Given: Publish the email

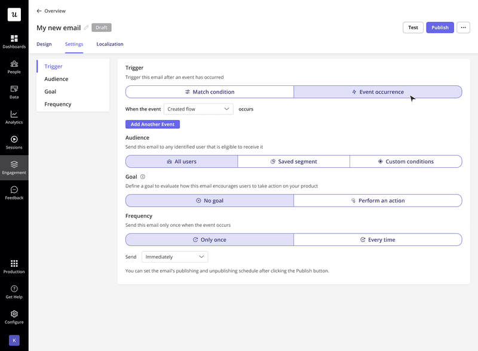Looking at the screenshot, I should [440, 27].
